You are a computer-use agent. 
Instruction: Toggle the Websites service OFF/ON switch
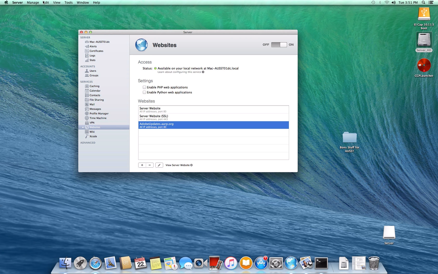pos(279,45)
